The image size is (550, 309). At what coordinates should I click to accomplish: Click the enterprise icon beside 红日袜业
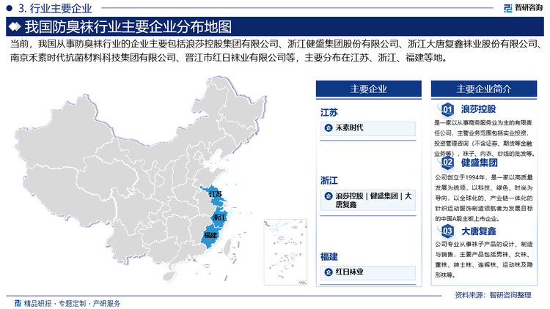(x=329, y=272)
